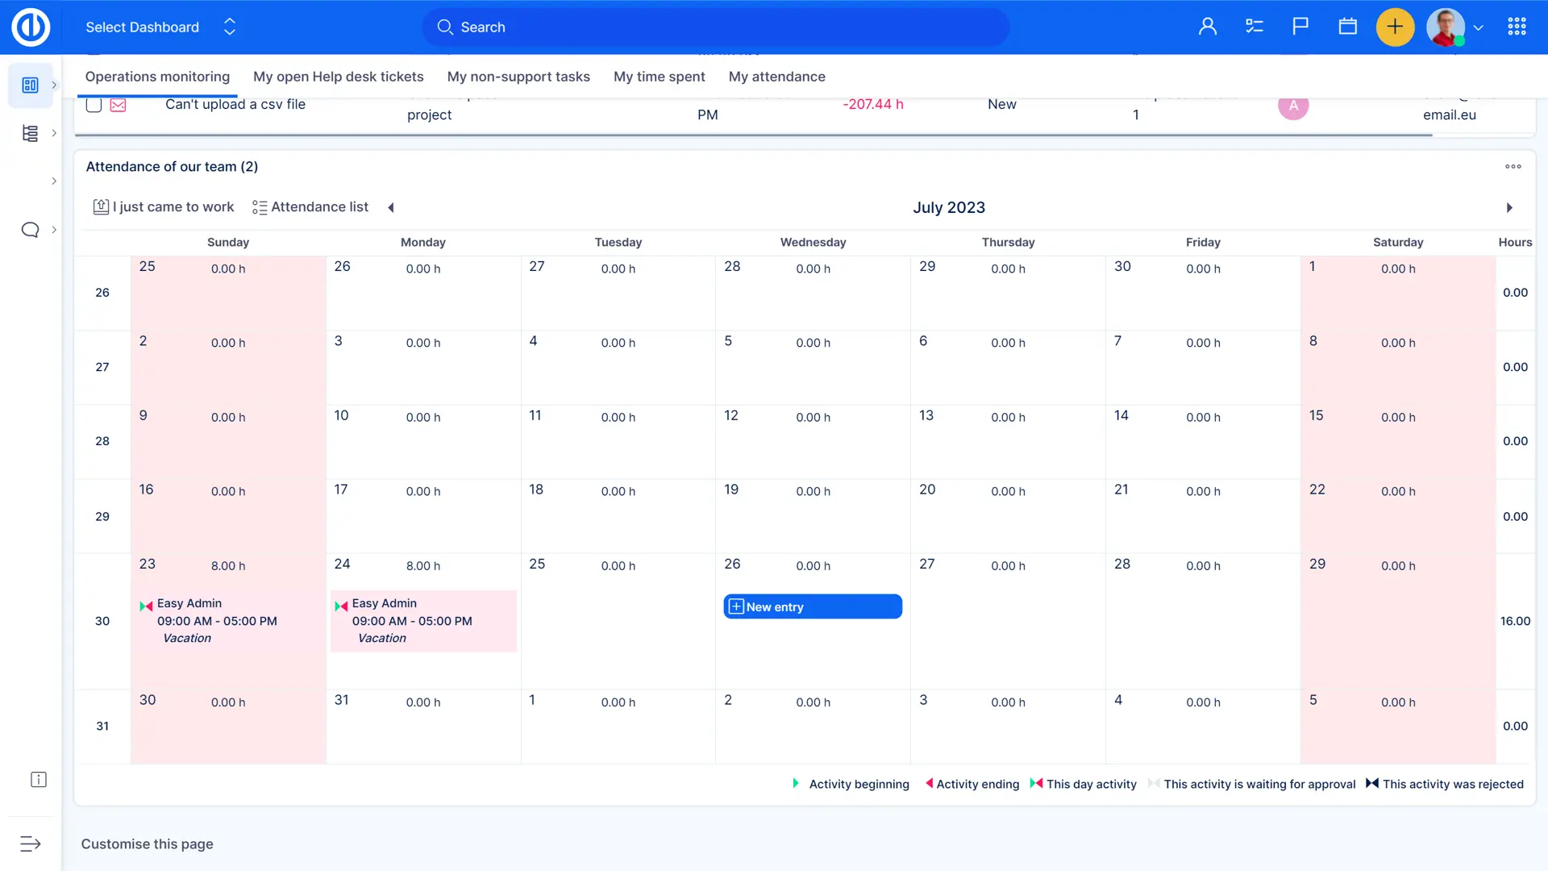
Task: Open the Attendance list link
Action: point(310,207)
